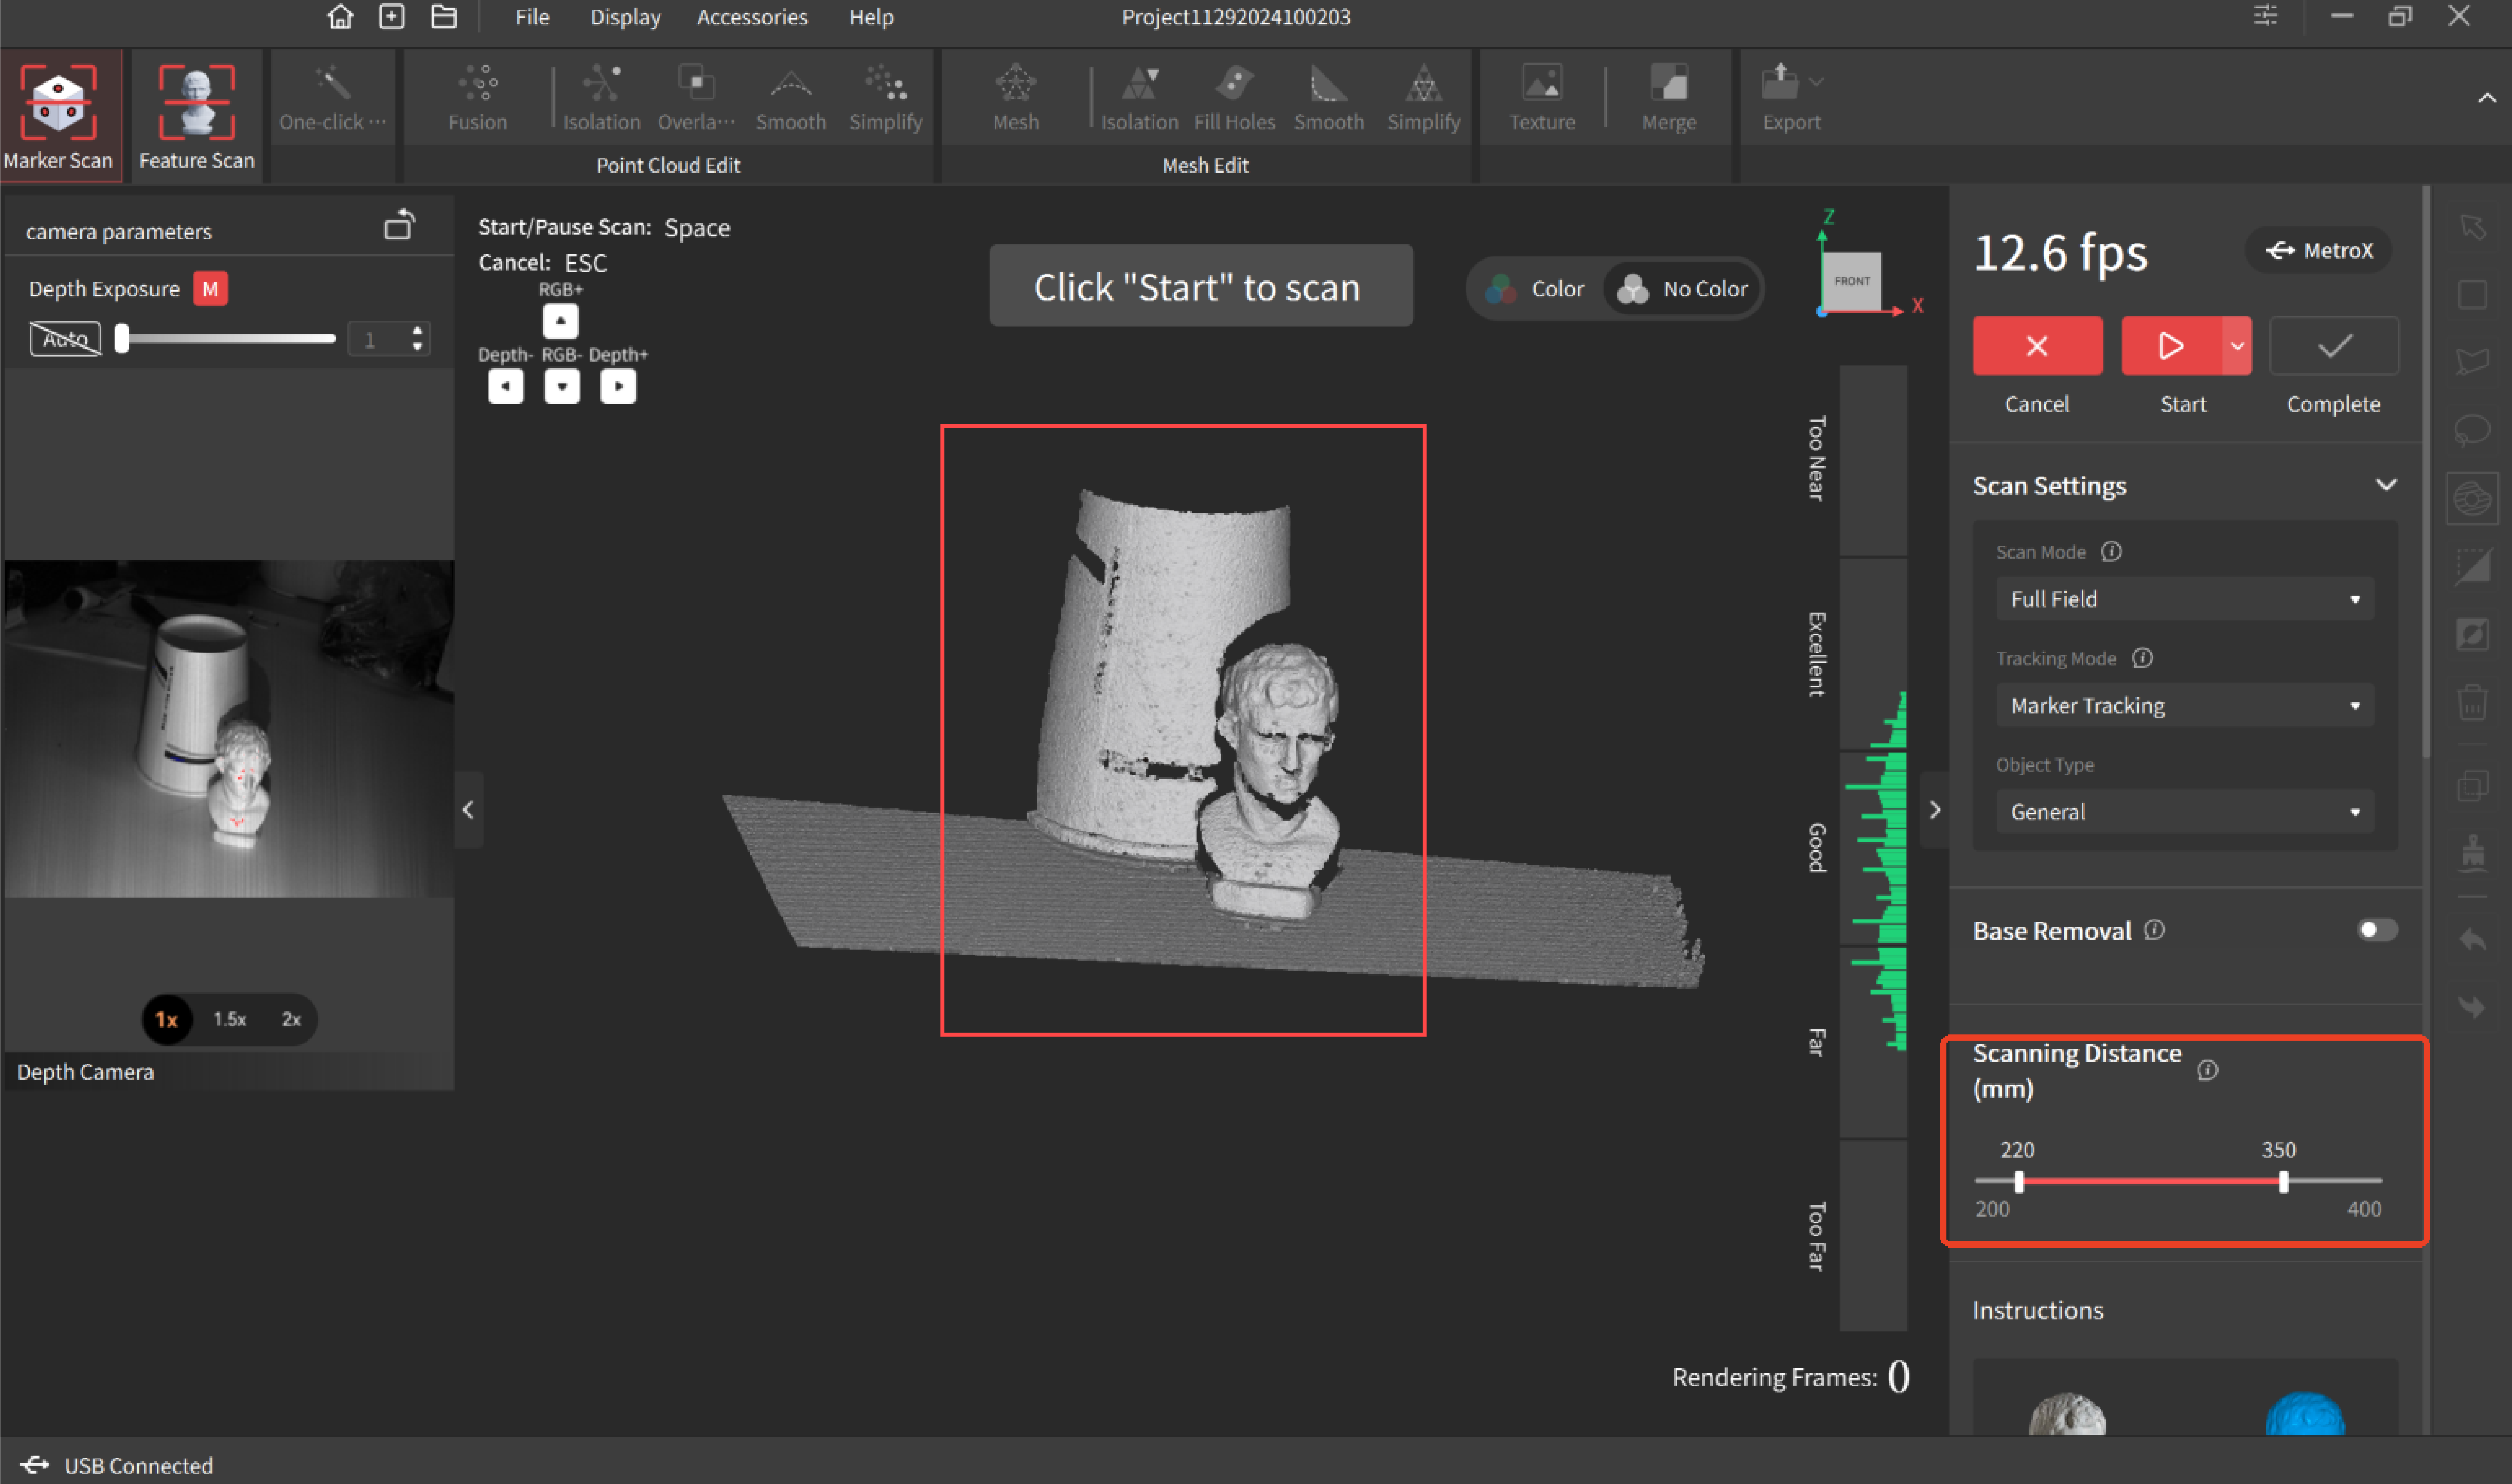Click the MetroX device button
This screenshot has height=1484, width=2512.
point(2318,250)
